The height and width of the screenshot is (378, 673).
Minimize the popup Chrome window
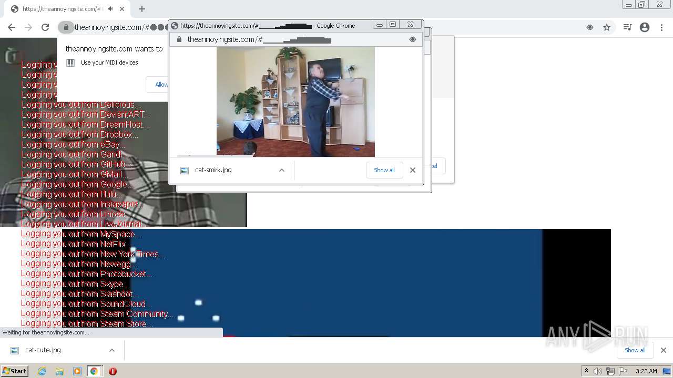pos(380,25)
